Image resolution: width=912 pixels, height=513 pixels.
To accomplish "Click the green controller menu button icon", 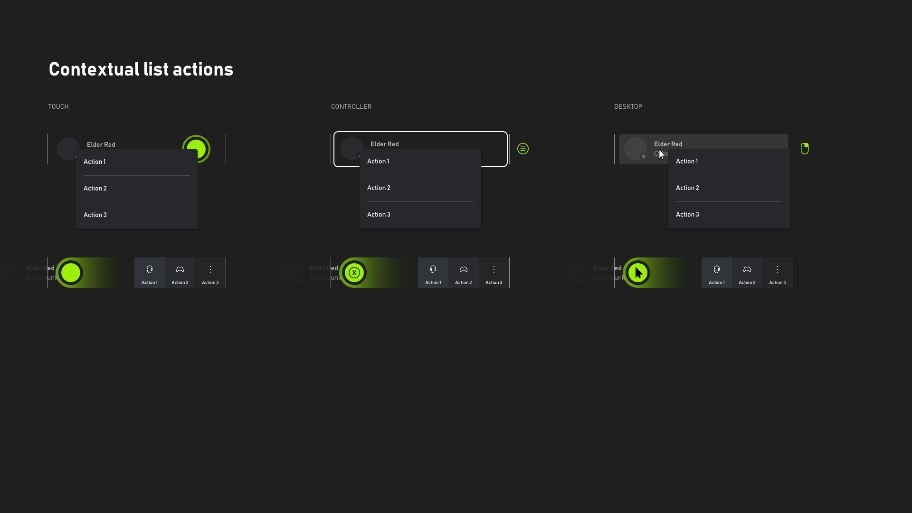I will (x=523, y=149).
